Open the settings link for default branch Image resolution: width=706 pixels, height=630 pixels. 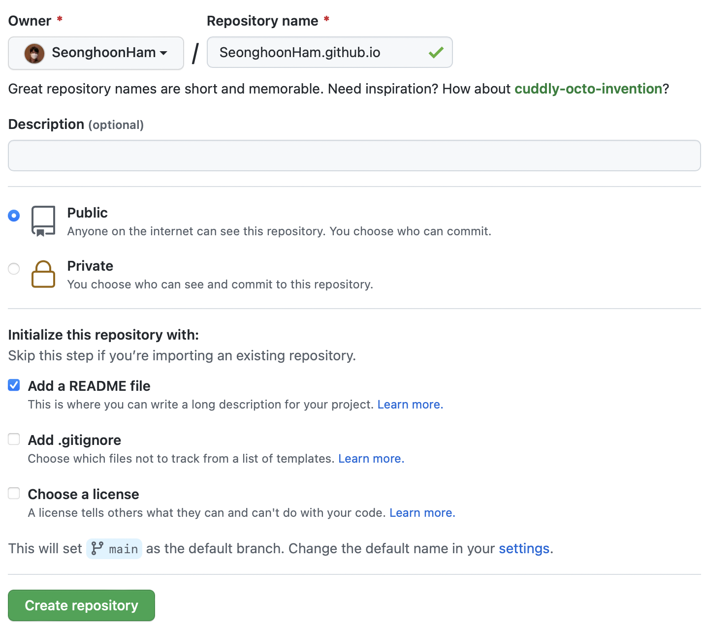click(524, 548)
